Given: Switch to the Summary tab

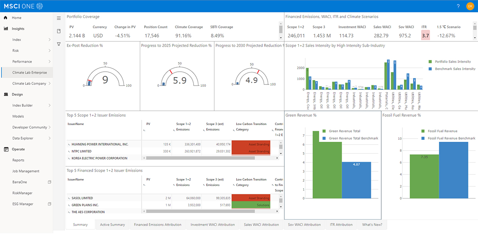Looking at the screenshot, I should 80,225.
